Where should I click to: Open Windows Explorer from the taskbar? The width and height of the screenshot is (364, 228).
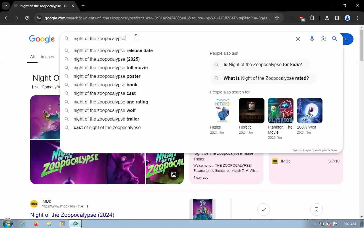49,224
